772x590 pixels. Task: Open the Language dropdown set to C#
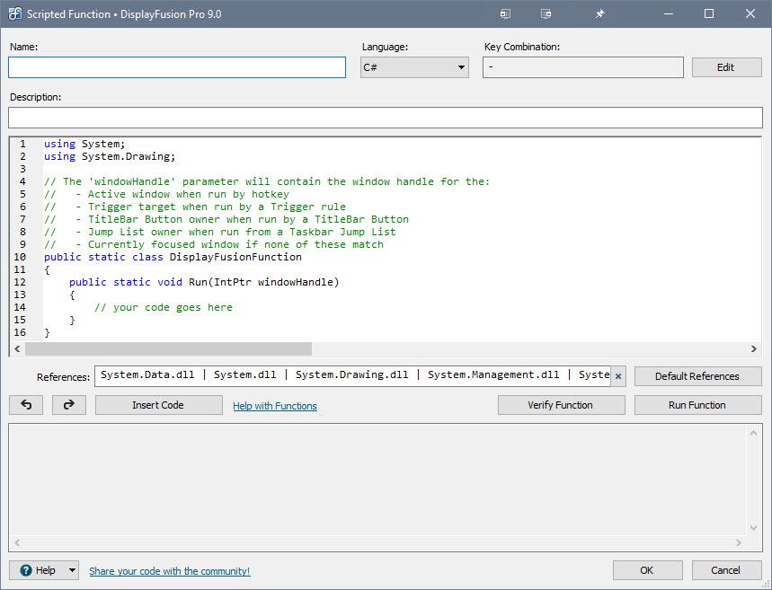pos(414,67)
